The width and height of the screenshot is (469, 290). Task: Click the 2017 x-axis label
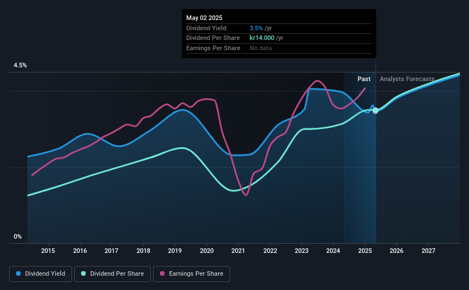coord(111,251)
